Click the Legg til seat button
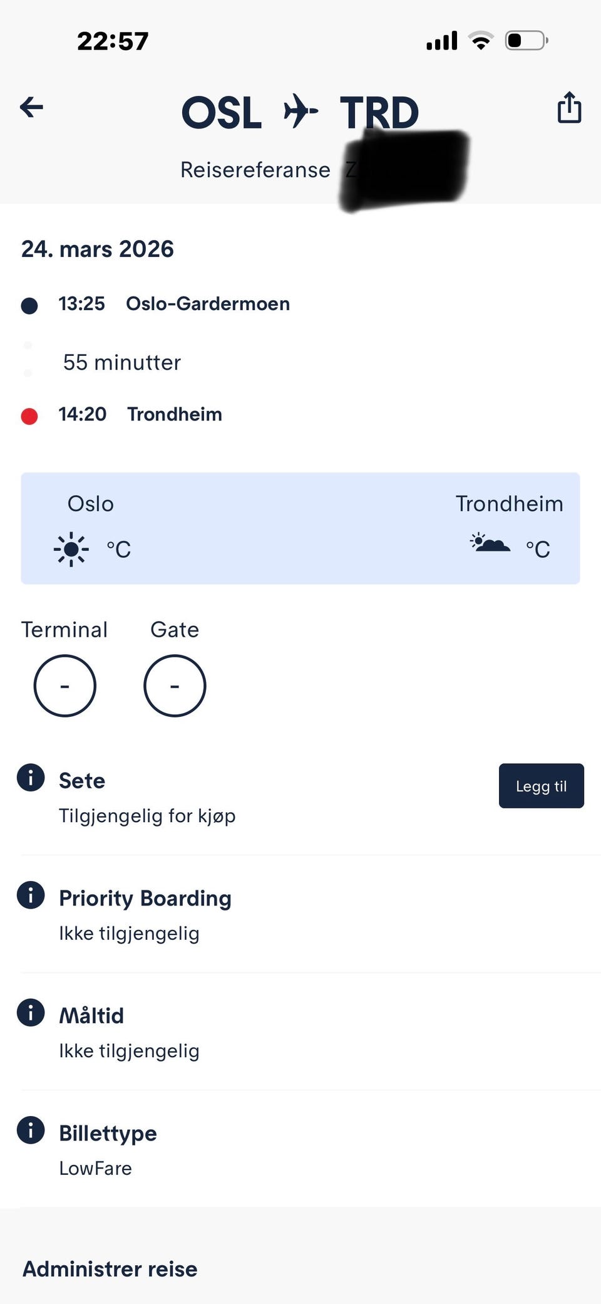 point(542,786)
